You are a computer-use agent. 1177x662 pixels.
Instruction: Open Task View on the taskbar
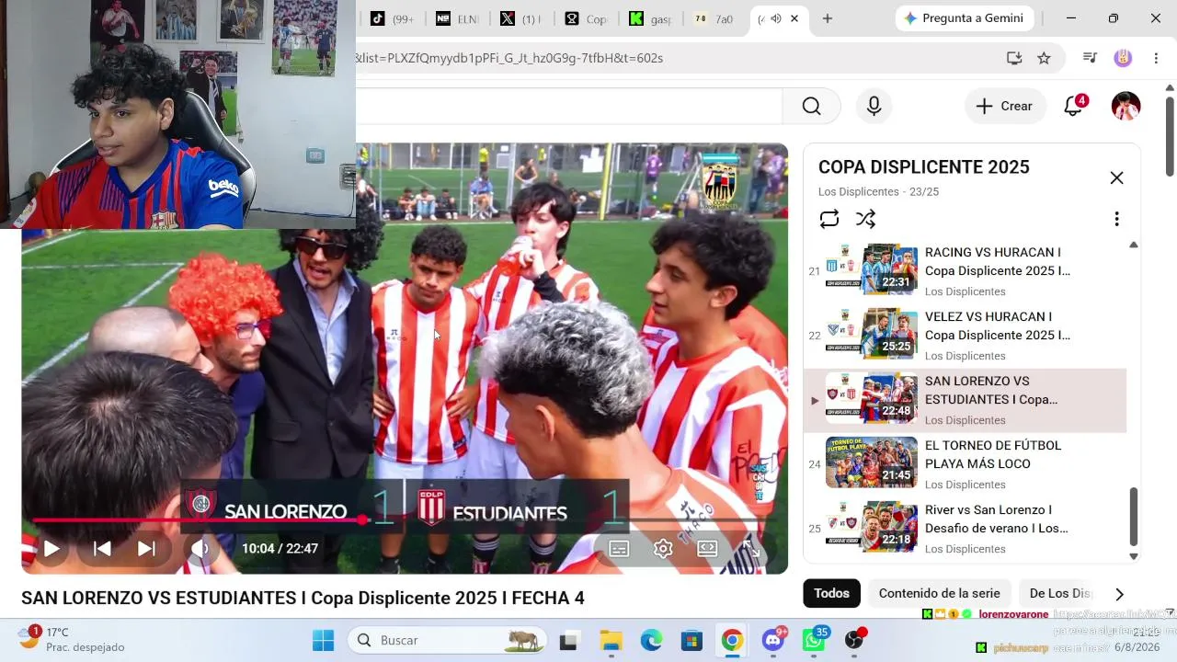pos(568,640)
